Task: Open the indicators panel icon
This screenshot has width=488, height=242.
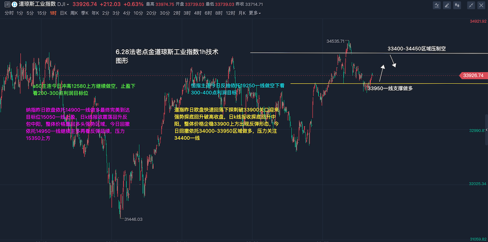Action: [x=437, y=5]
